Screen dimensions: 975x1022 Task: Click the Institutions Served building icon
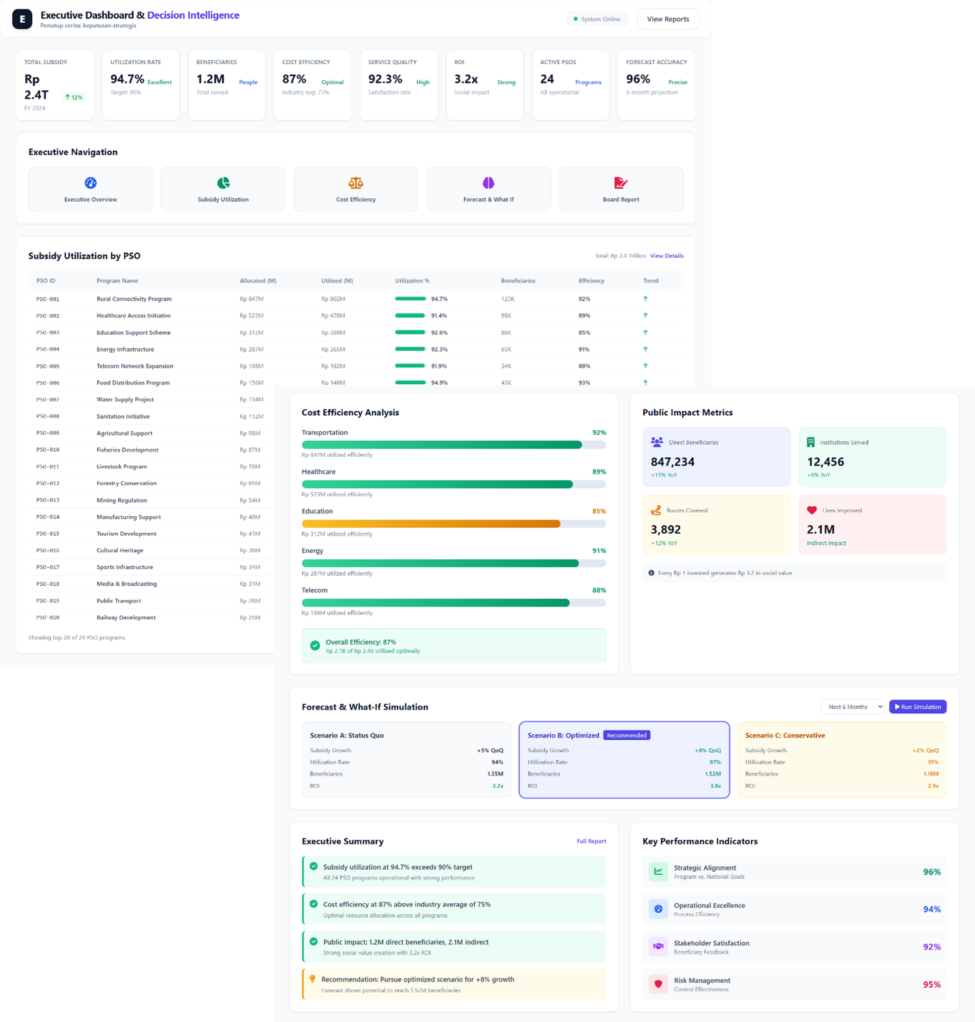(x=810, y=442)
